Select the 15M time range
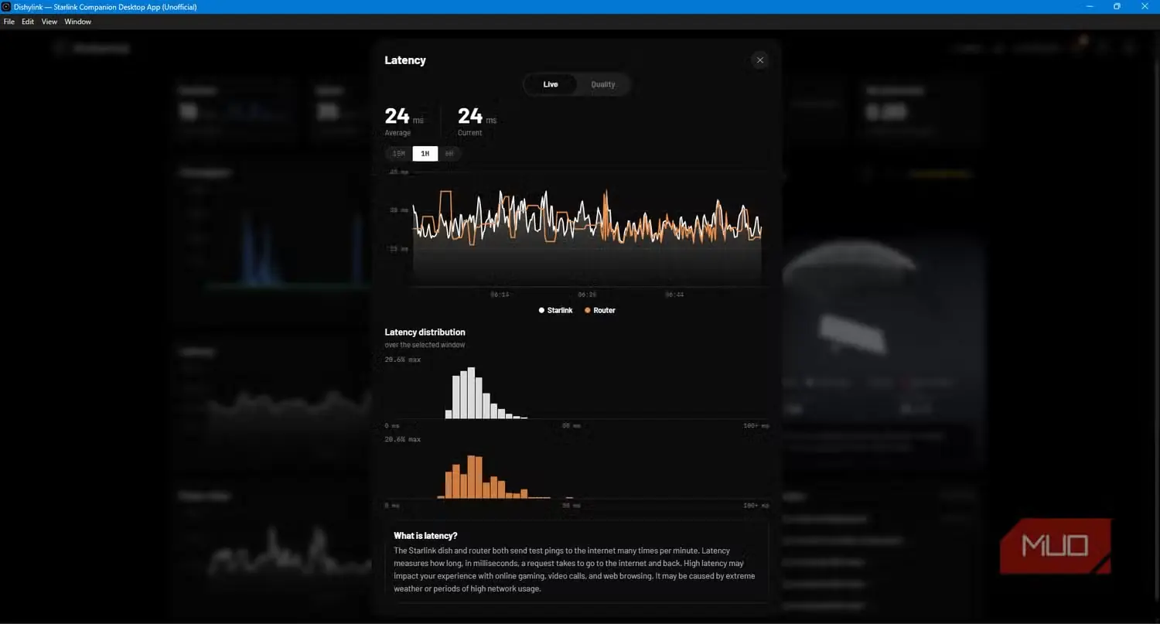This screenshot has width=1160, height=624. 399,154
